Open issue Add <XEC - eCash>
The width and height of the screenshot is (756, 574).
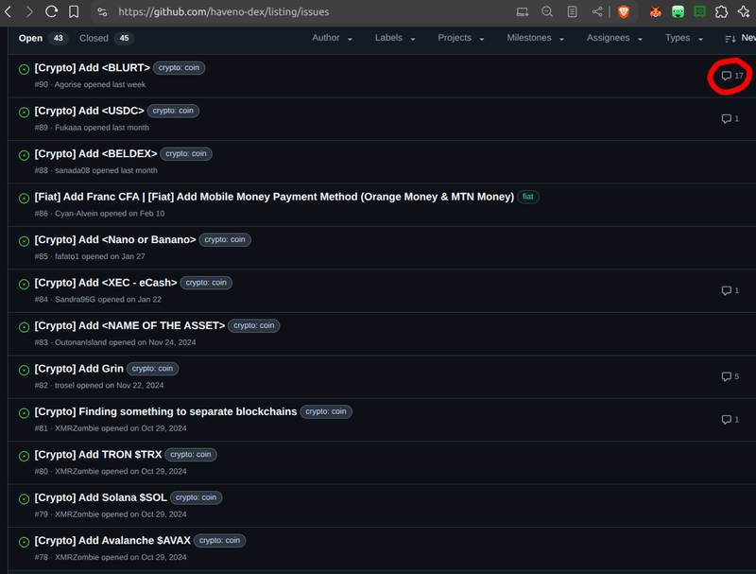106,283
